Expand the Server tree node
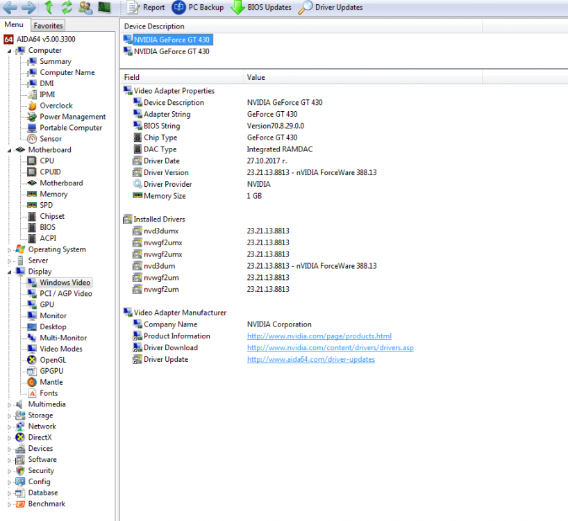The image size is (568, 521). 10,261
